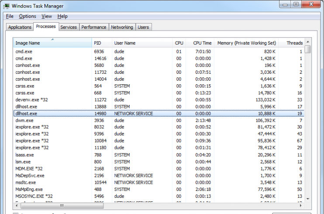
Task: Select cmd.exe process with PID 6936
Action: (159, 52)
